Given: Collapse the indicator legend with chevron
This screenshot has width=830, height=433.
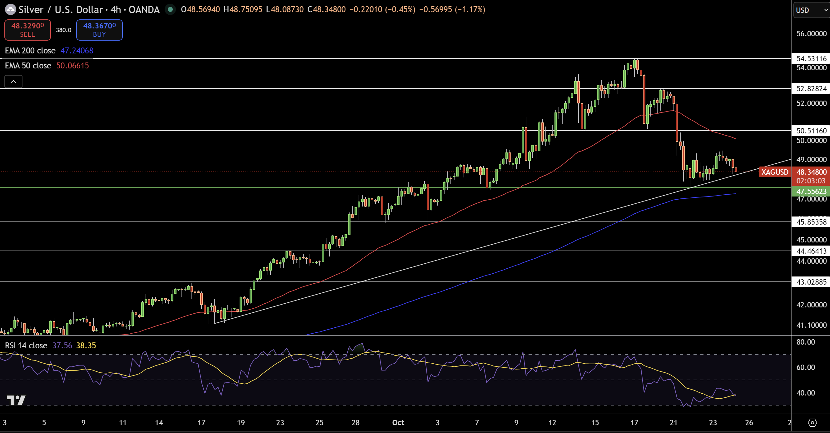Looking at the screenshot, I should (13, 82).
